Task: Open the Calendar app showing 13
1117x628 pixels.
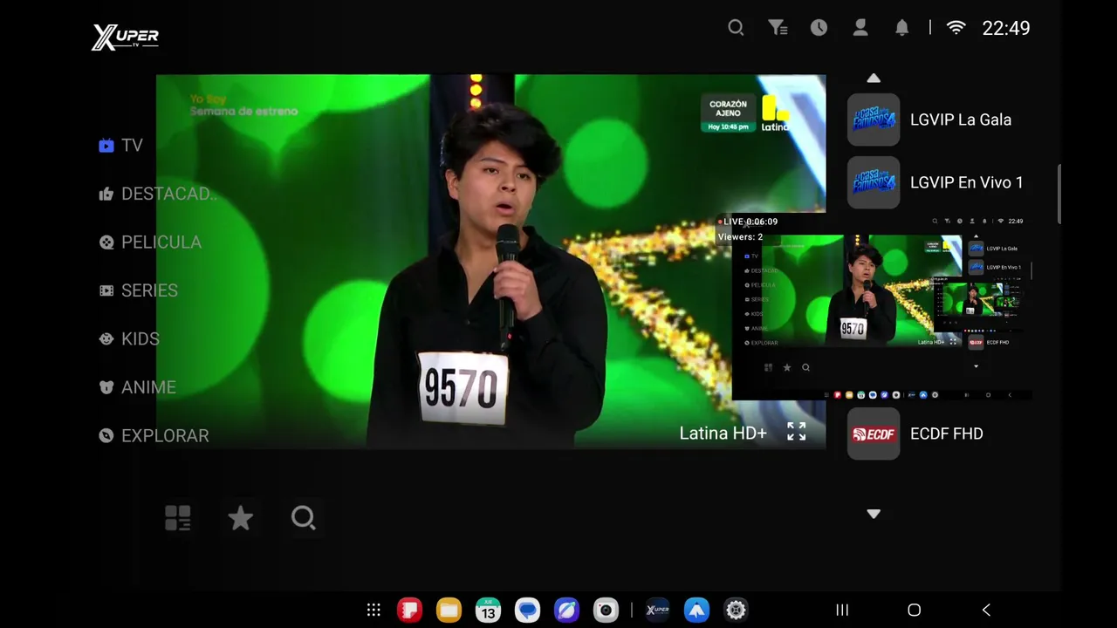Action: coord(488,611)
